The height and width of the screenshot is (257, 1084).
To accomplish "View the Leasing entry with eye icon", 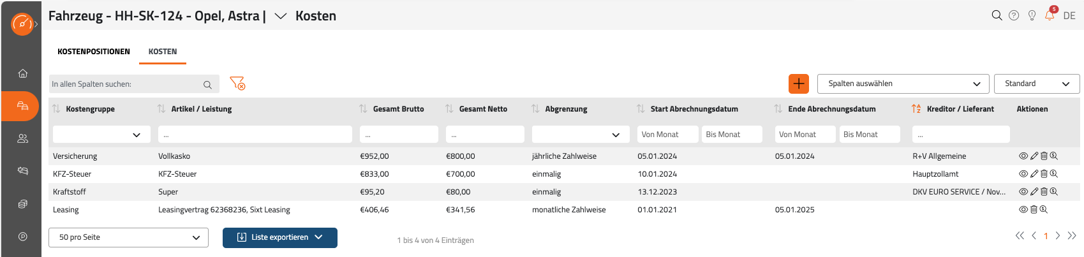I will pyautogui.click(x=1023, y=209).
